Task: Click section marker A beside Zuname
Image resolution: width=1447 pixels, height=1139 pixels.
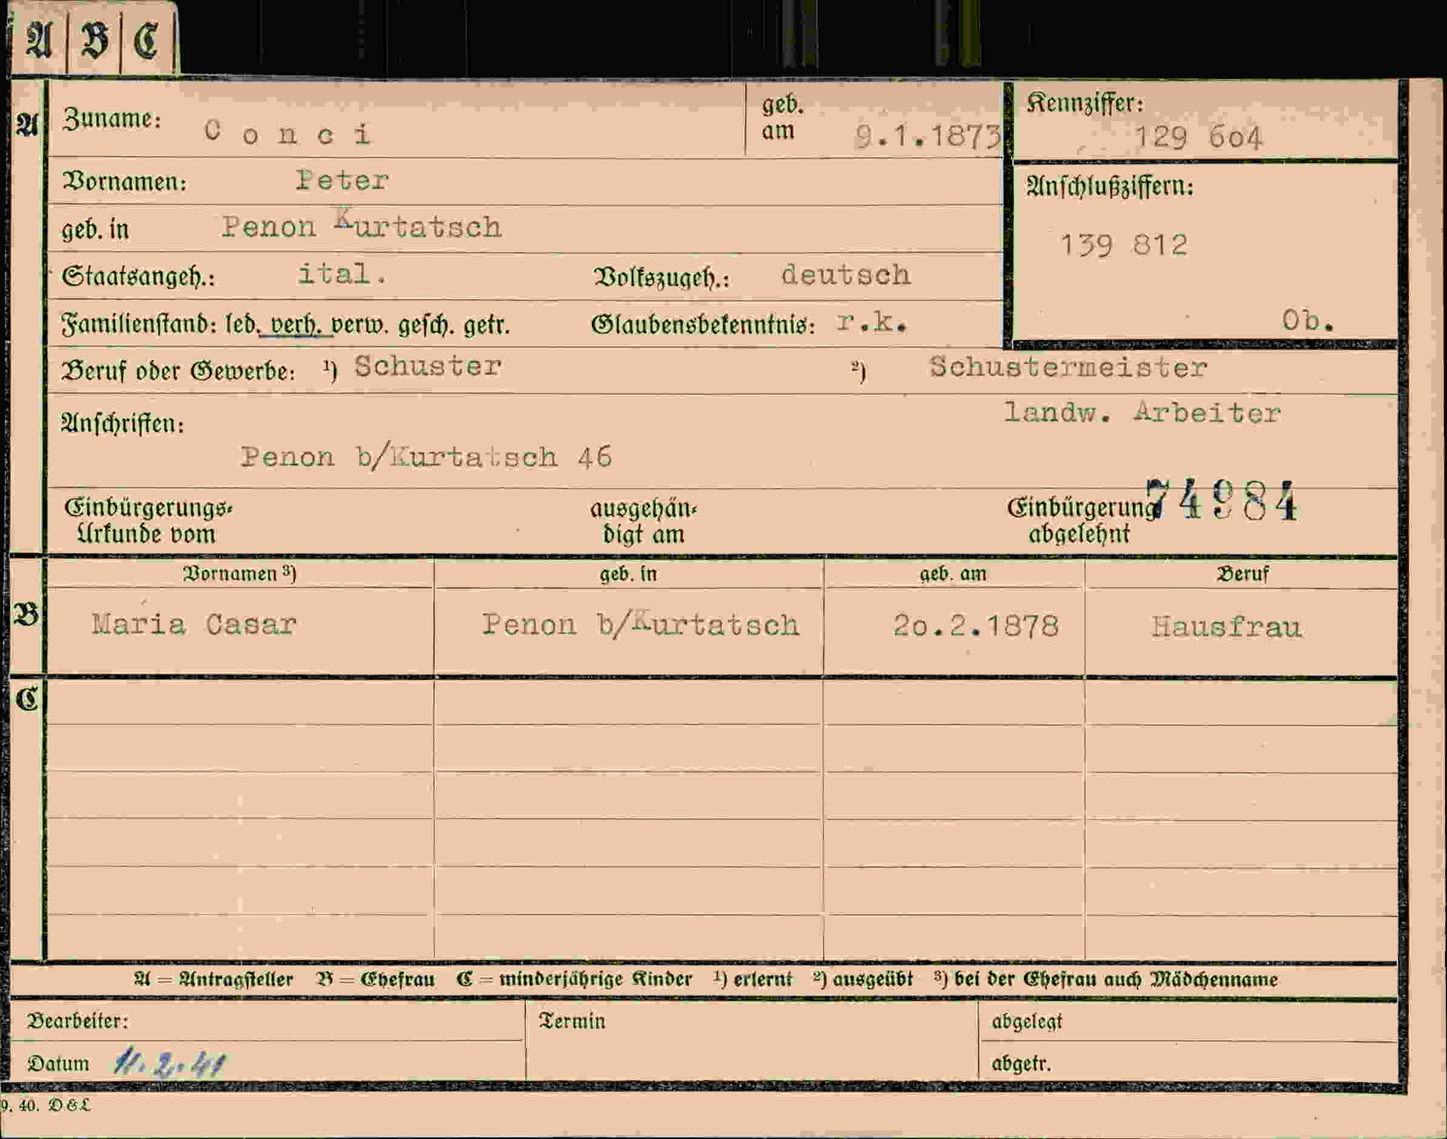Action: point(27,125)
